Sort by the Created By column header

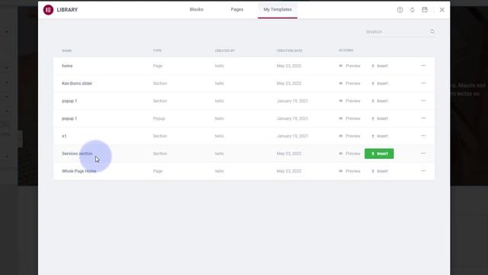[225, 50]
